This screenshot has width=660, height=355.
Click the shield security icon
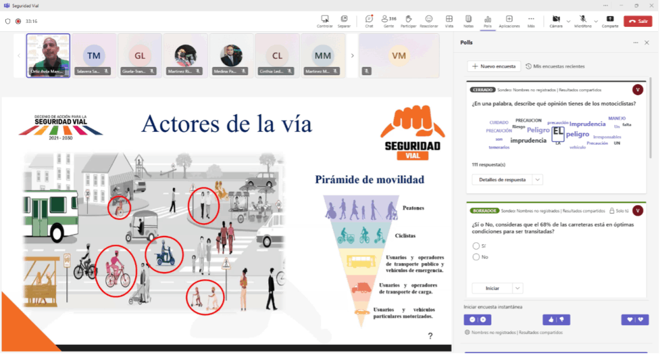pos(8,21)
